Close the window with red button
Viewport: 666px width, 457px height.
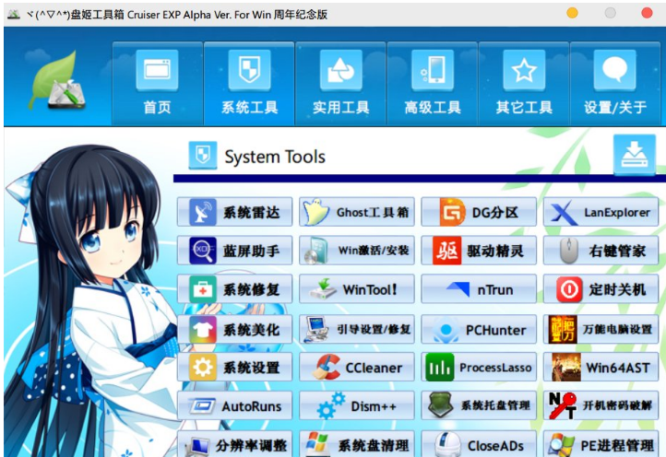point(647,13)
